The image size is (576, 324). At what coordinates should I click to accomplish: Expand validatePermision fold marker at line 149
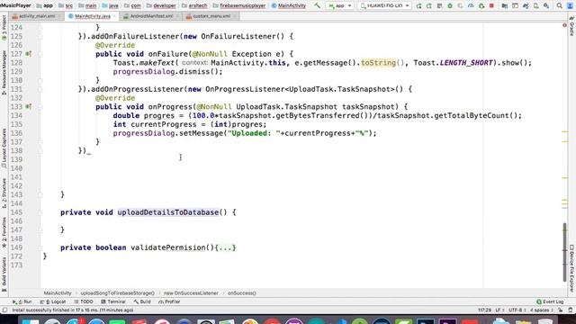click(40, 247)
